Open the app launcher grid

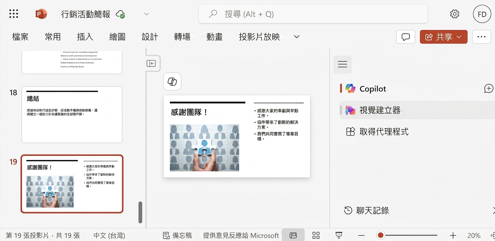14,14
